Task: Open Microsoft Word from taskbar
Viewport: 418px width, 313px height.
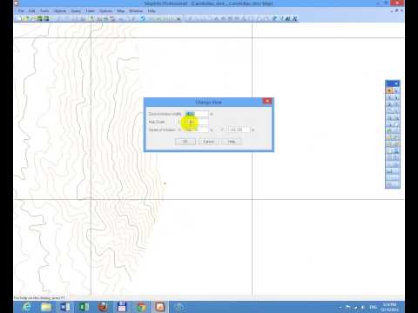Action: (64, 307)
